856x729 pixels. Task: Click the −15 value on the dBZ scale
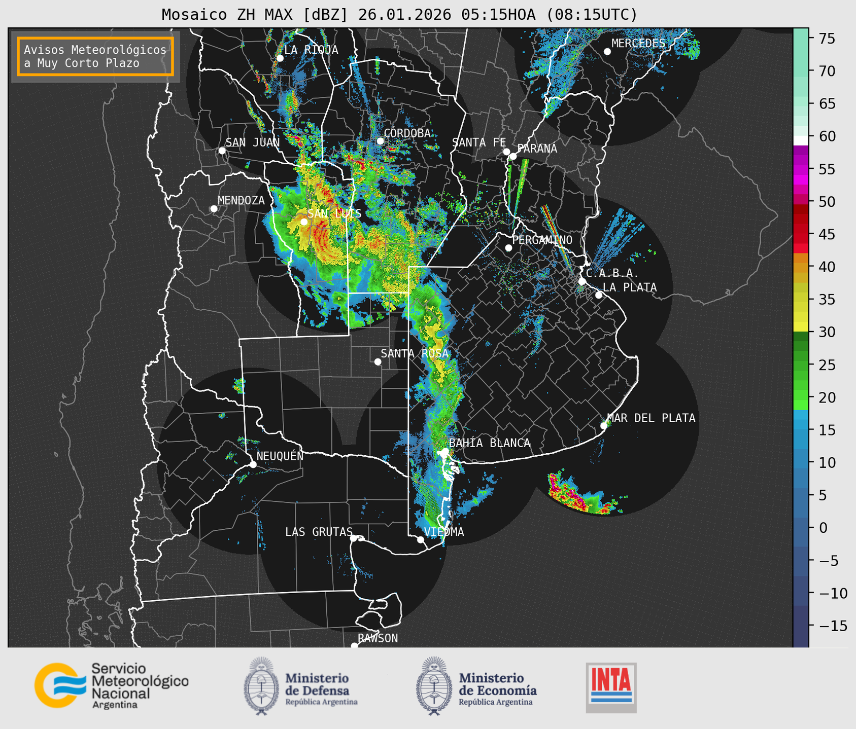[x=832, y=626]
